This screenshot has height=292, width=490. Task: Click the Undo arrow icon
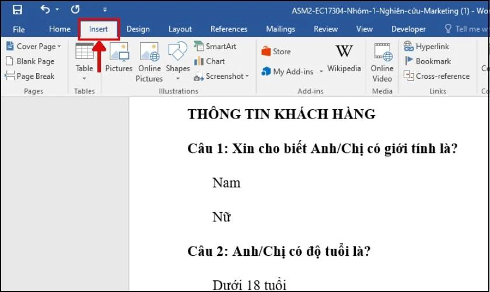[x=45, y=10]
